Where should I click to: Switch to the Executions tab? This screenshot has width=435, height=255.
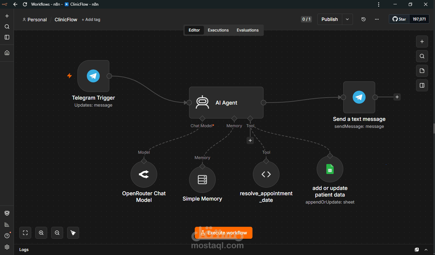[x=218, y=30]
